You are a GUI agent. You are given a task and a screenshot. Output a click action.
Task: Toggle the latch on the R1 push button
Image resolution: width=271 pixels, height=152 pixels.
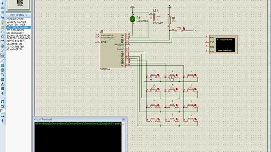pyautogui.click(x=184, y=29)
